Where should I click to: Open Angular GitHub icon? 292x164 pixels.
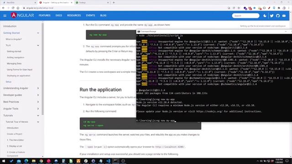click(278, 16)
